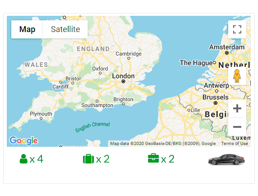Click the Brussels city marker
The height and width of the screenshot is (196, 258).
[x=216, y=103]
